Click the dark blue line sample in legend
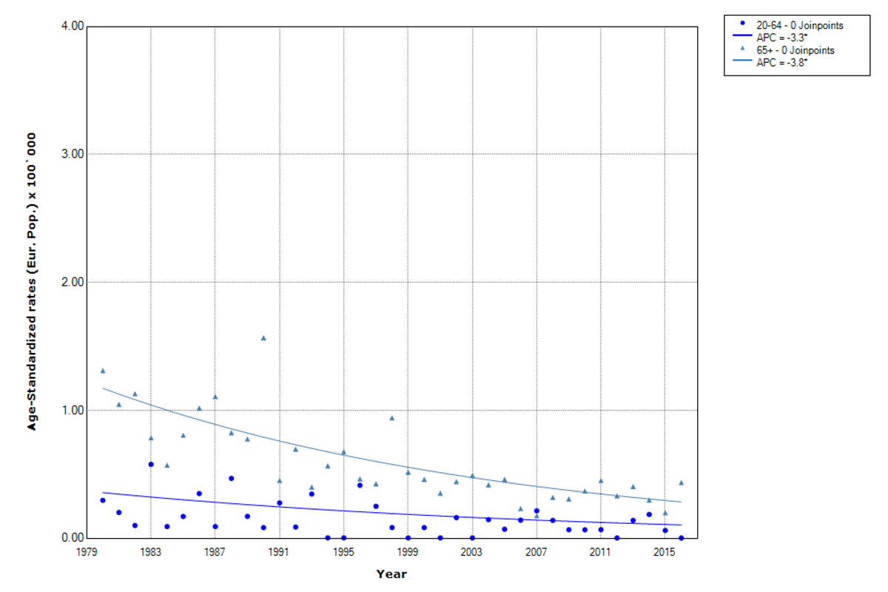This screenshot has width=888, height=592. pyautogui.click(x=742, y=36)
